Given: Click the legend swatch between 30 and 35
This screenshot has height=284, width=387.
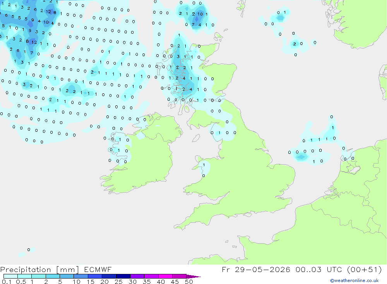Looking at the screenshot, I should [137, 276].
